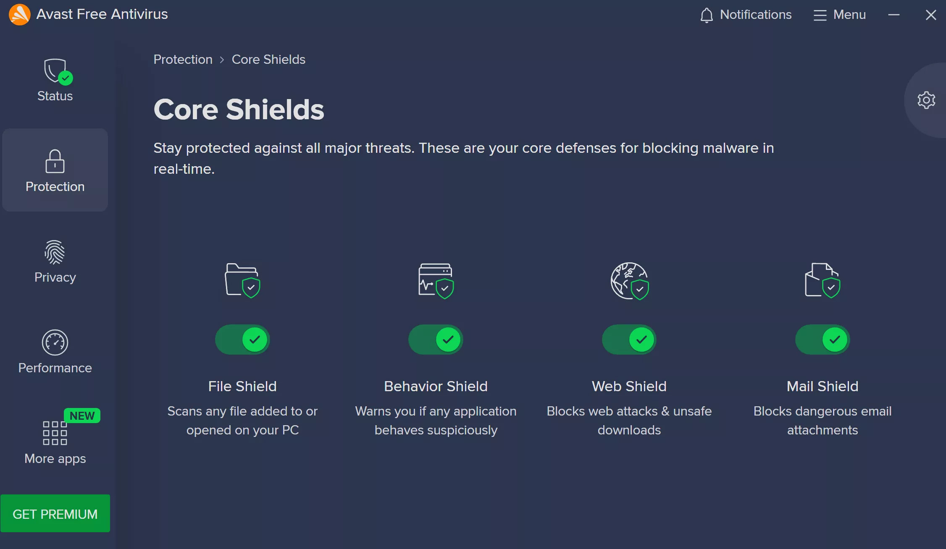Click the Avast logo icon
Screen dimensions: 946x549
point(19,14)
